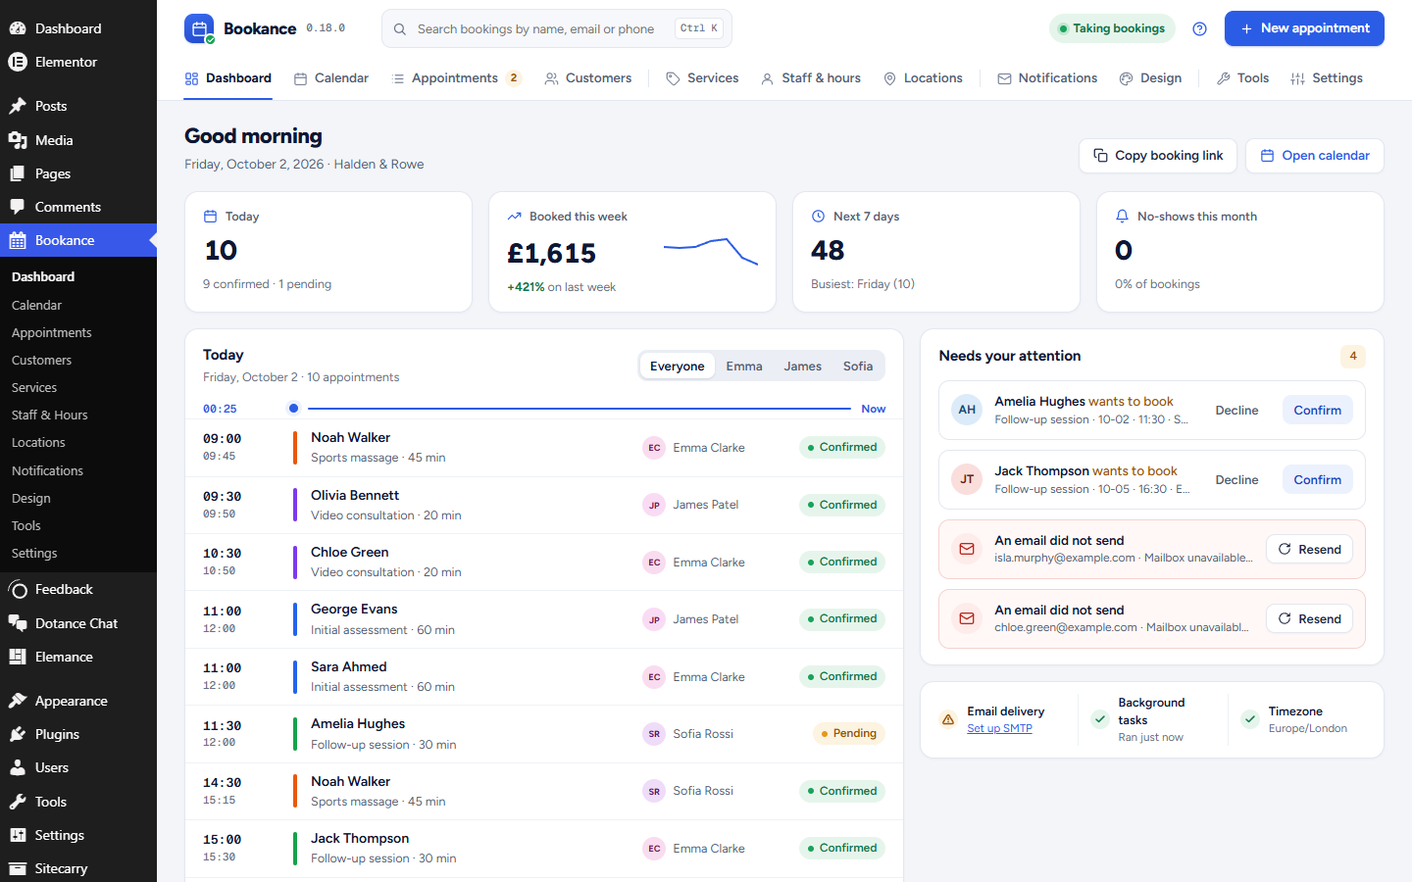Viewport: 1412px width, 882px height.
Task: Switch to the Calendar tab
Action: (331, 78)
